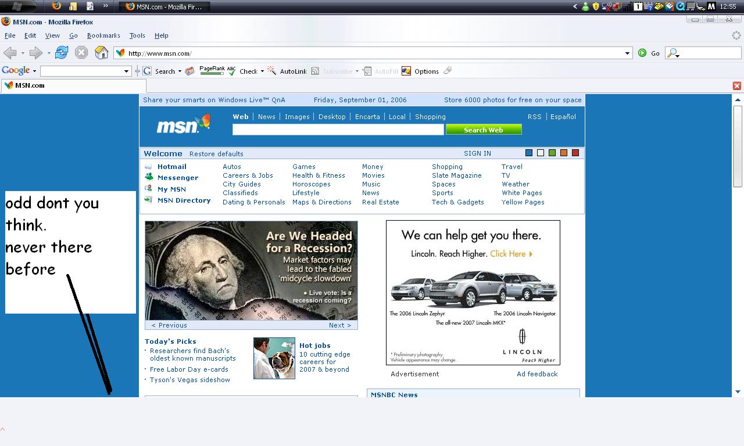
Task: Open the Hotmail link
Action: (171, 167)
